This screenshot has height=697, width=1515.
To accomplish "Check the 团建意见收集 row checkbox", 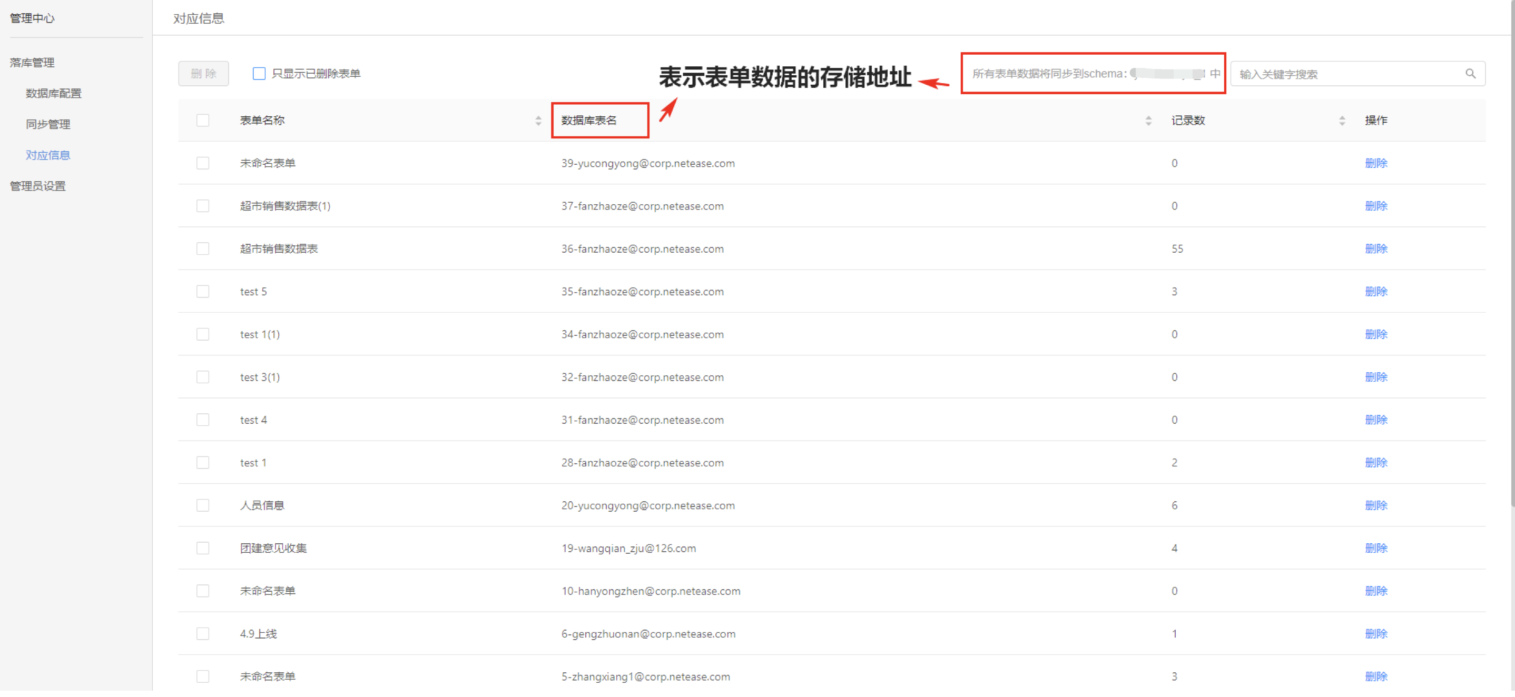I will 203,547.
